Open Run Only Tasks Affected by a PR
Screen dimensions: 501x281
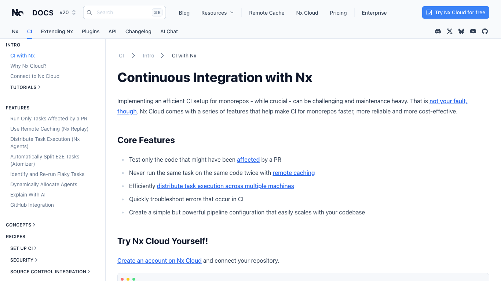(49, 119)
